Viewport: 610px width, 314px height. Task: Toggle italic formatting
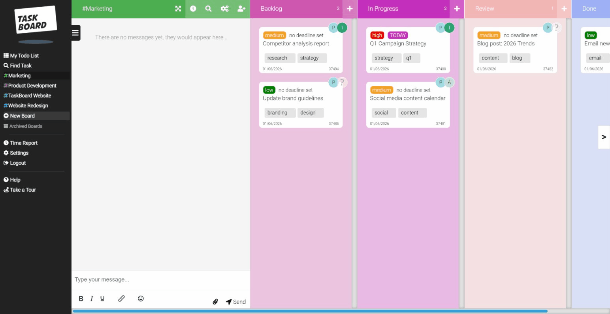pyautogui.click(x=91, y=298)
